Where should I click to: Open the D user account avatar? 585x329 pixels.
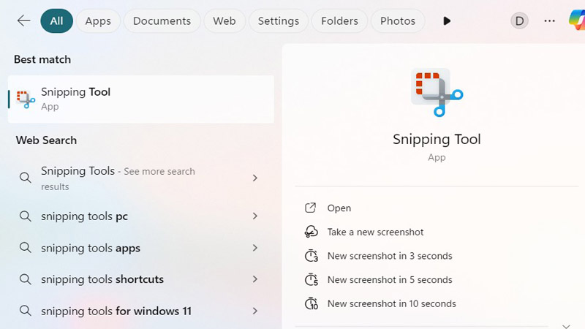519,21
